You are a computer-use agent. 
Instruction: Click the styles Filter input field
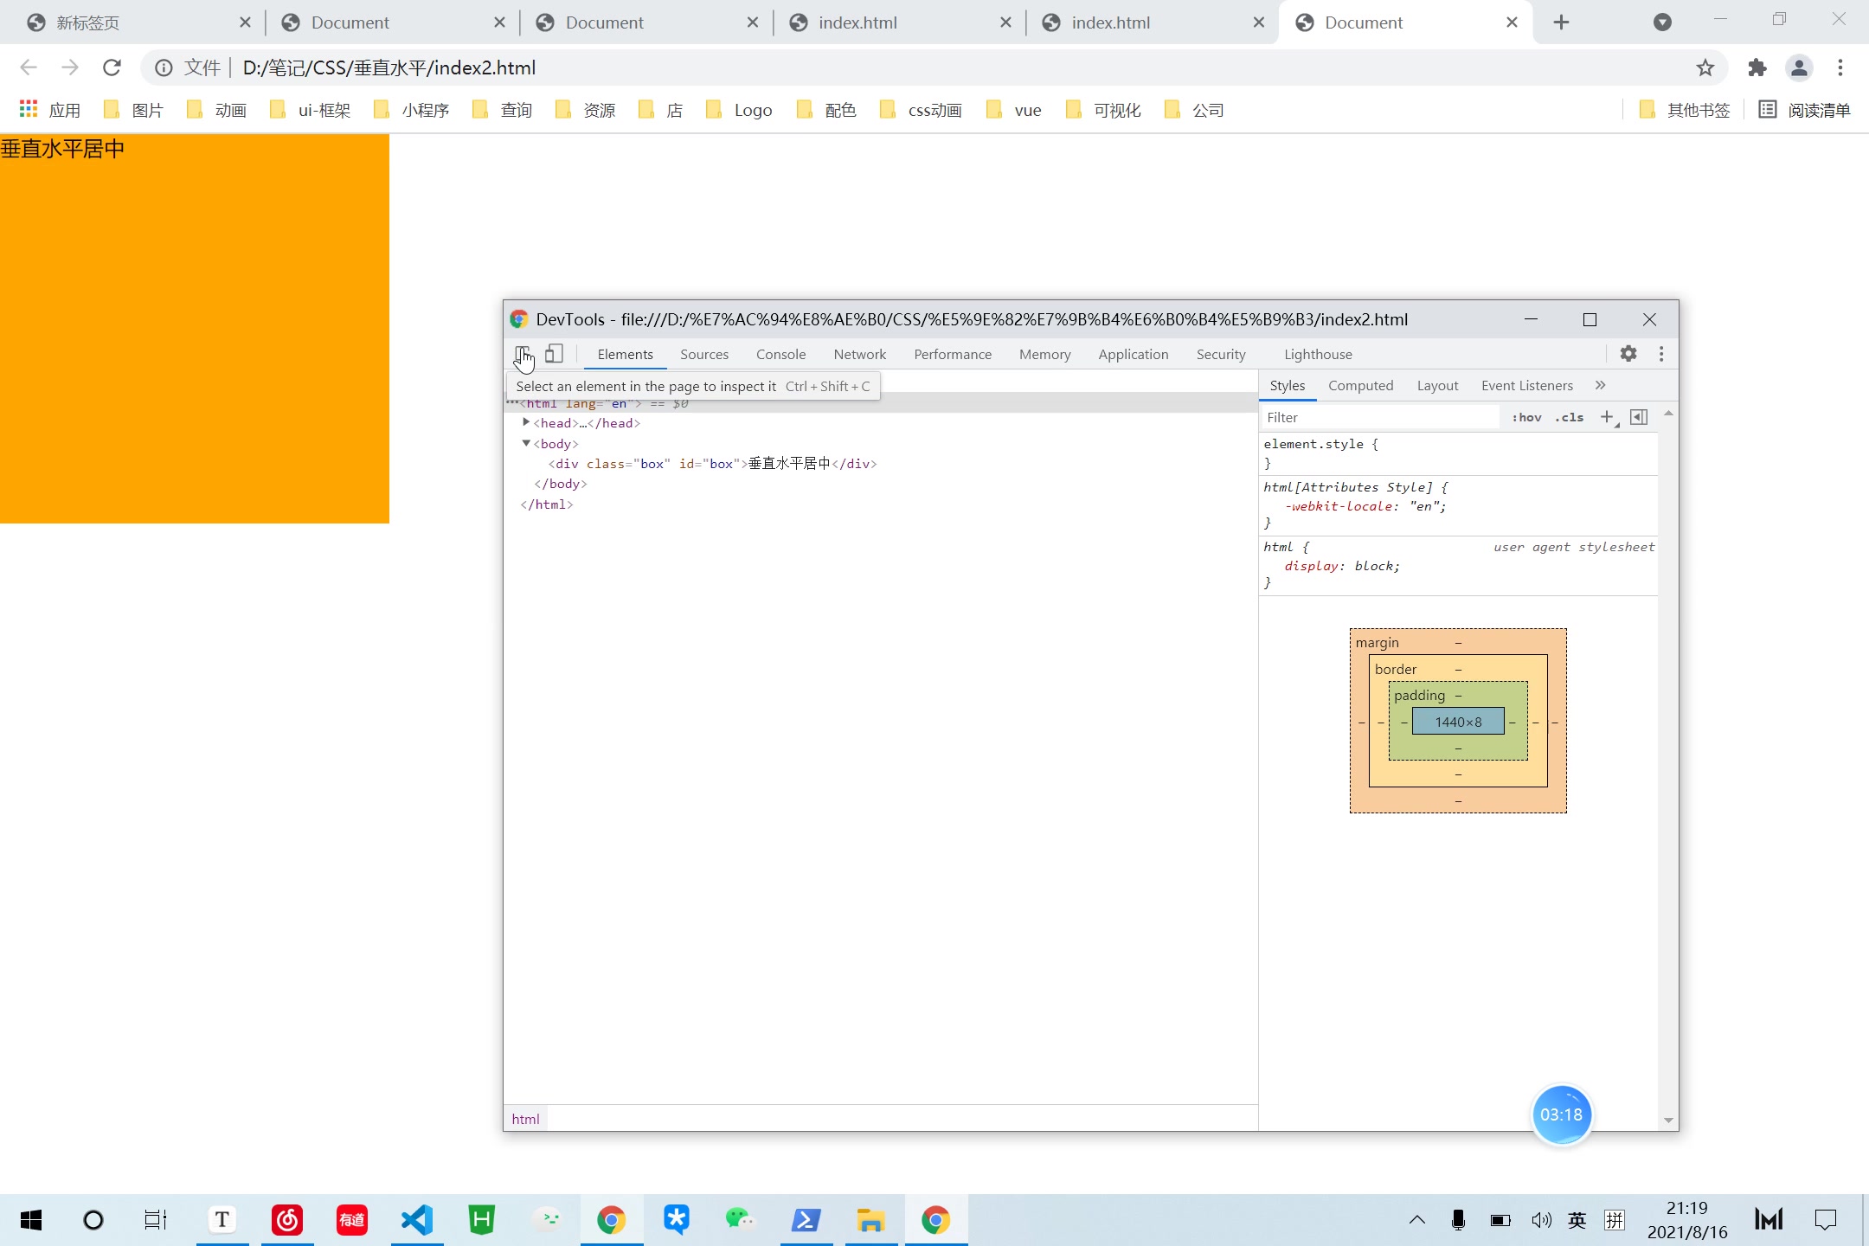point(1381,417)
